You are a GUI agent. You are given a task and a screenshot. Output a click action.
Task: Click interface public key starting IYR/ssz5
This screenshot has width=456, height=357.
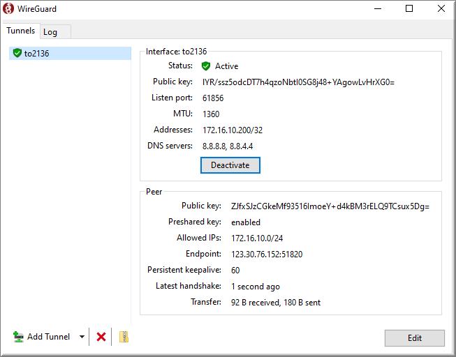click(x=298, y=82)
